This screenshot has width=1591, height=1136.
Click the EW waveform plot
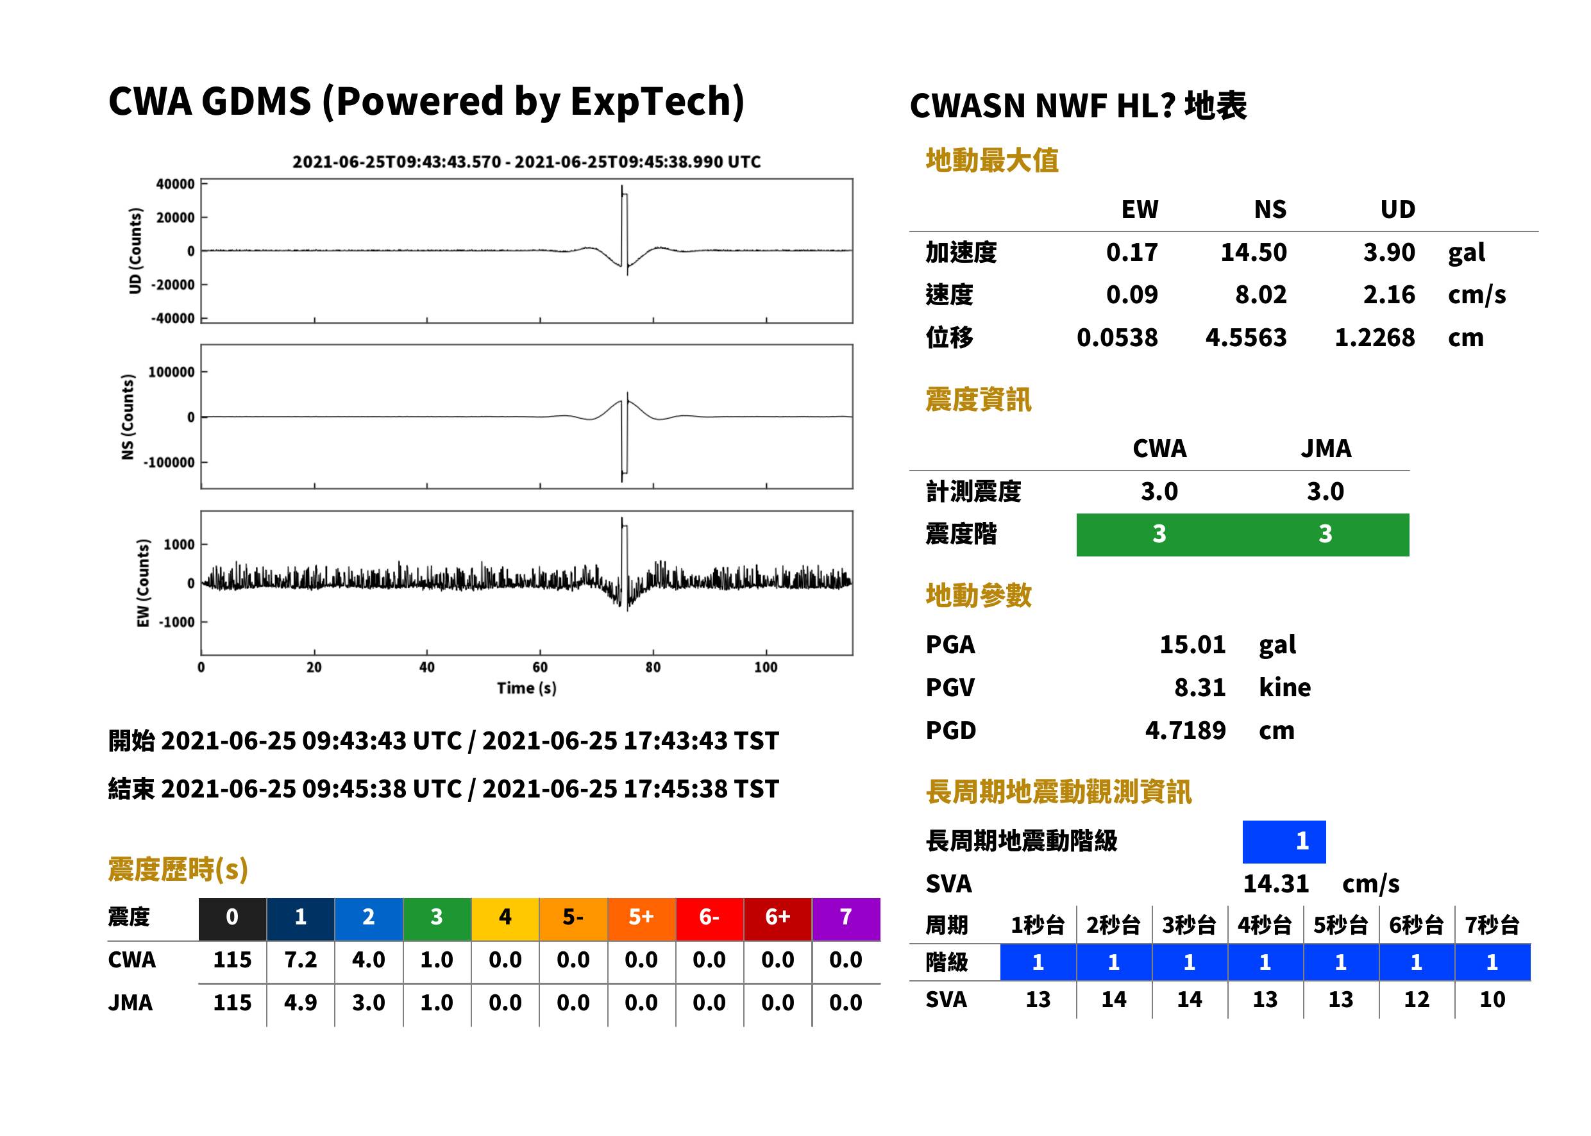[x=526, y=583]
